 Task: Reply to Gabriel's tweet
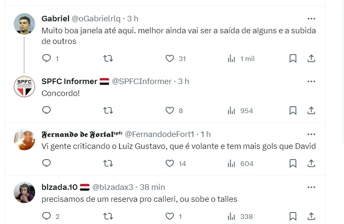coord(47,58)
